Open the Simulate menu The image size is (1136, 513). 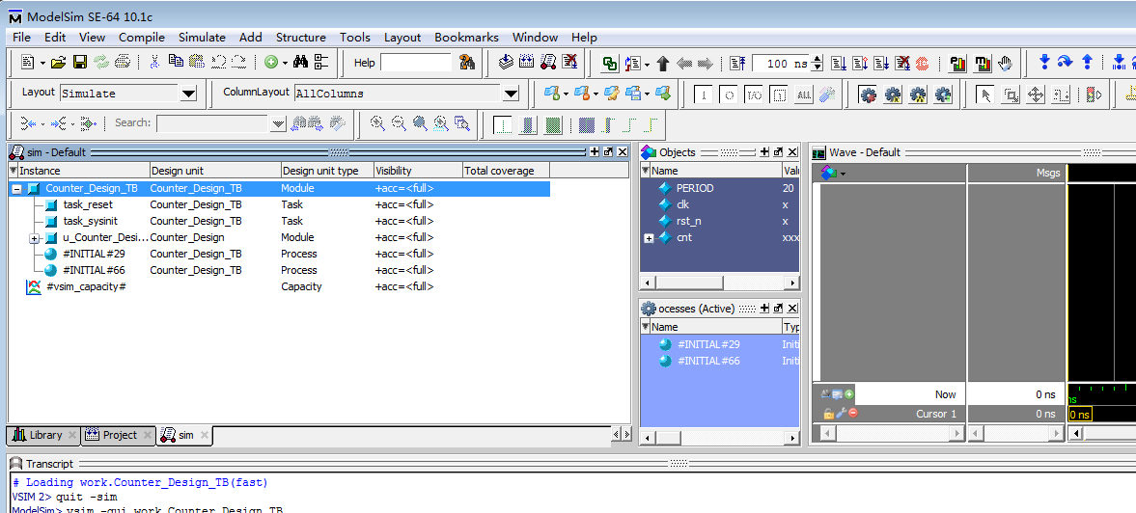202,37
